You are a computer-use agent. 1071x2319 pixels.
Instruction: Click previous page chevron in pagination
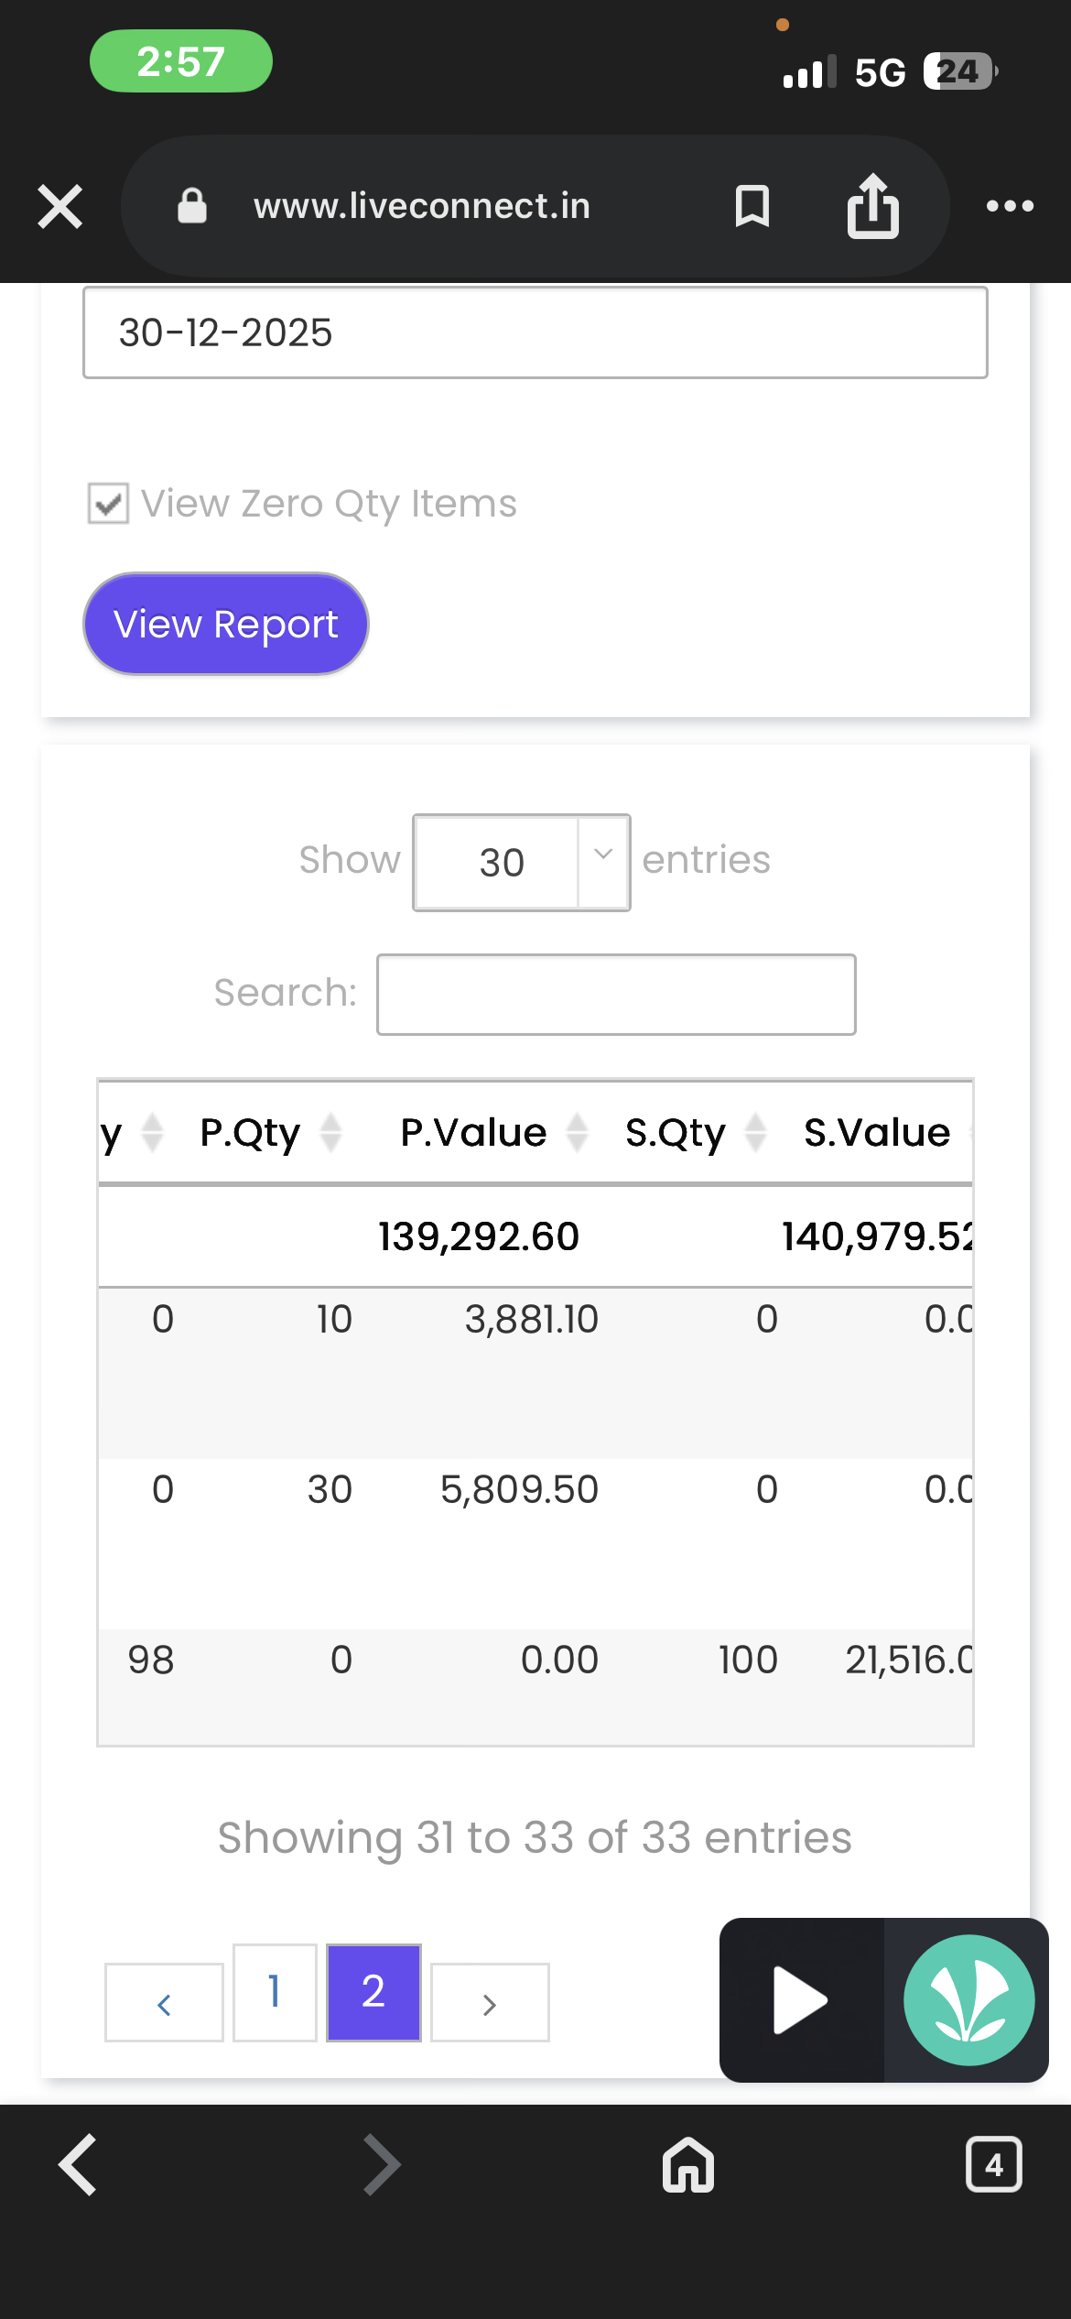[x=164, y=2003]
